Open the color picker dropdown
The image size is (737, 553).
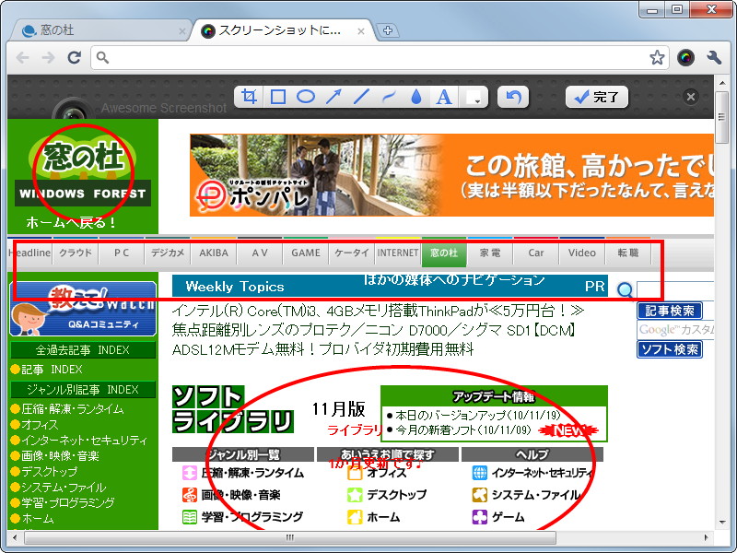coord(473,98)
